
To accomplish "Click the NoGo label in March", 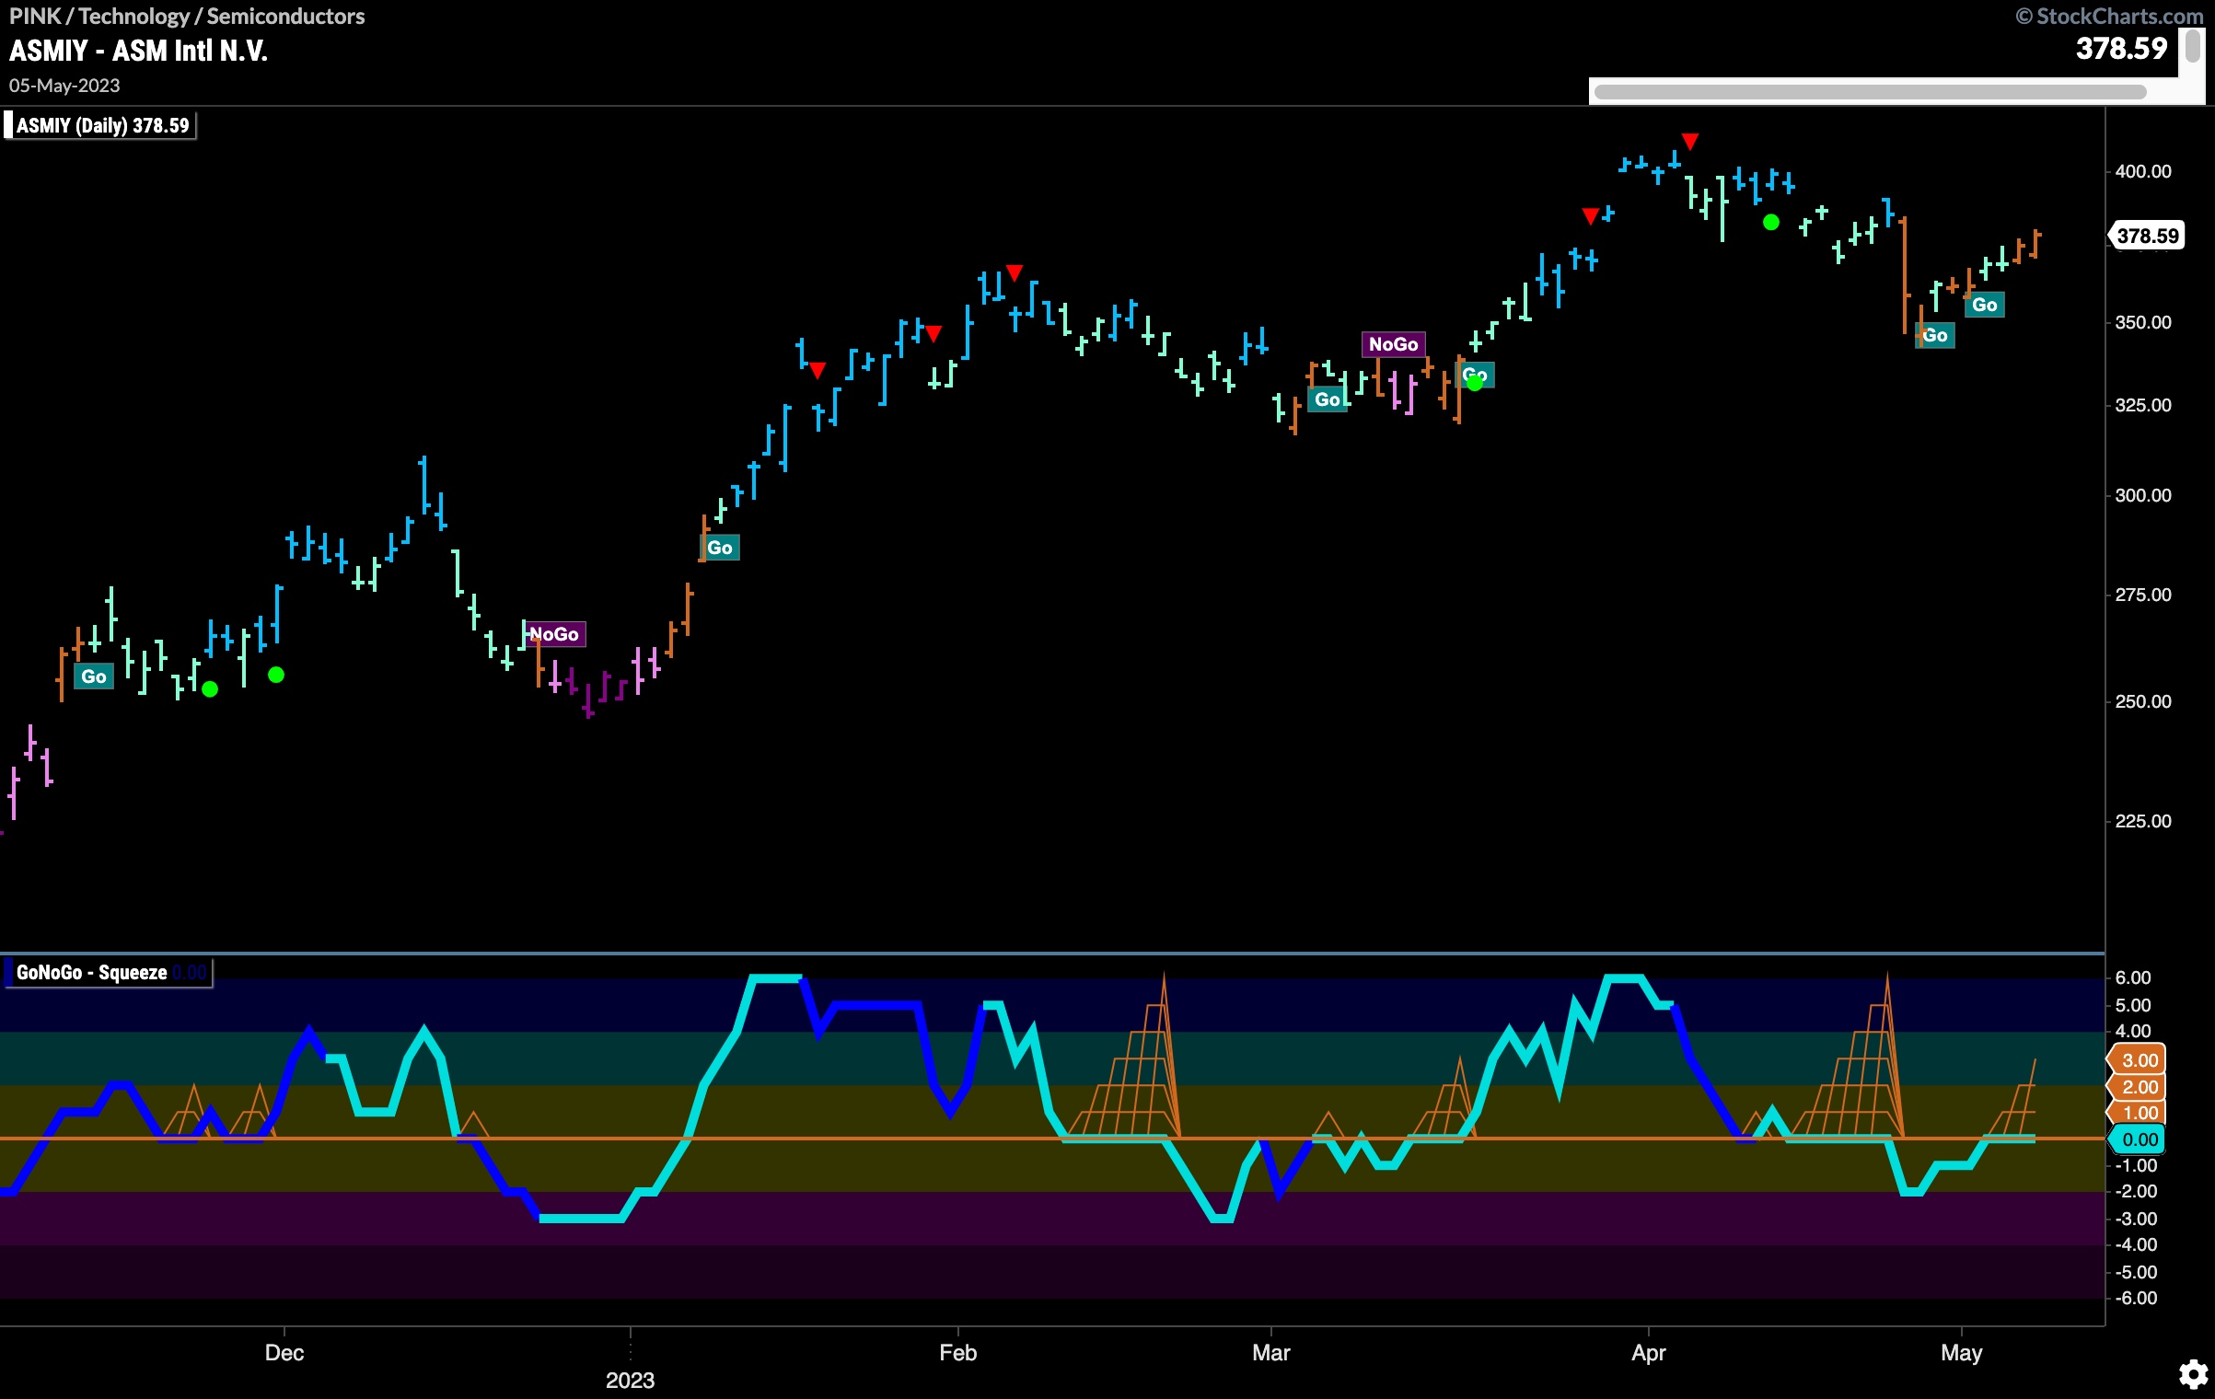I will tap(1393, 344).
